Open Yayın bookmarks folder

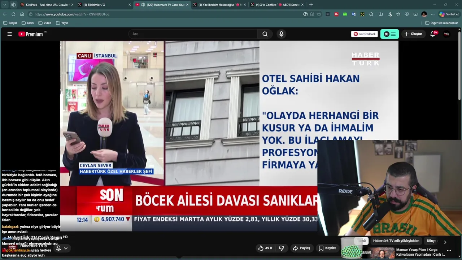coord(62,23)
